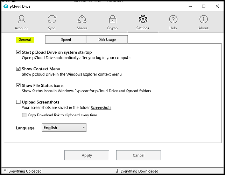
Task: Click the Apply button
Action: click(x=87, y=155)
